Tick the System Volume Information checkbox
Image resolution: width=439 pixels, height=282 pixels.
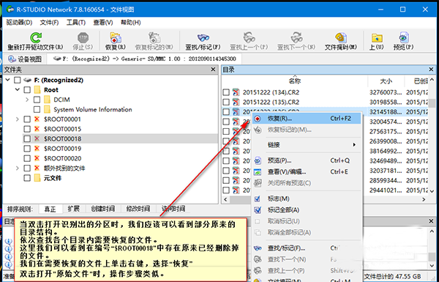point(37,109)
